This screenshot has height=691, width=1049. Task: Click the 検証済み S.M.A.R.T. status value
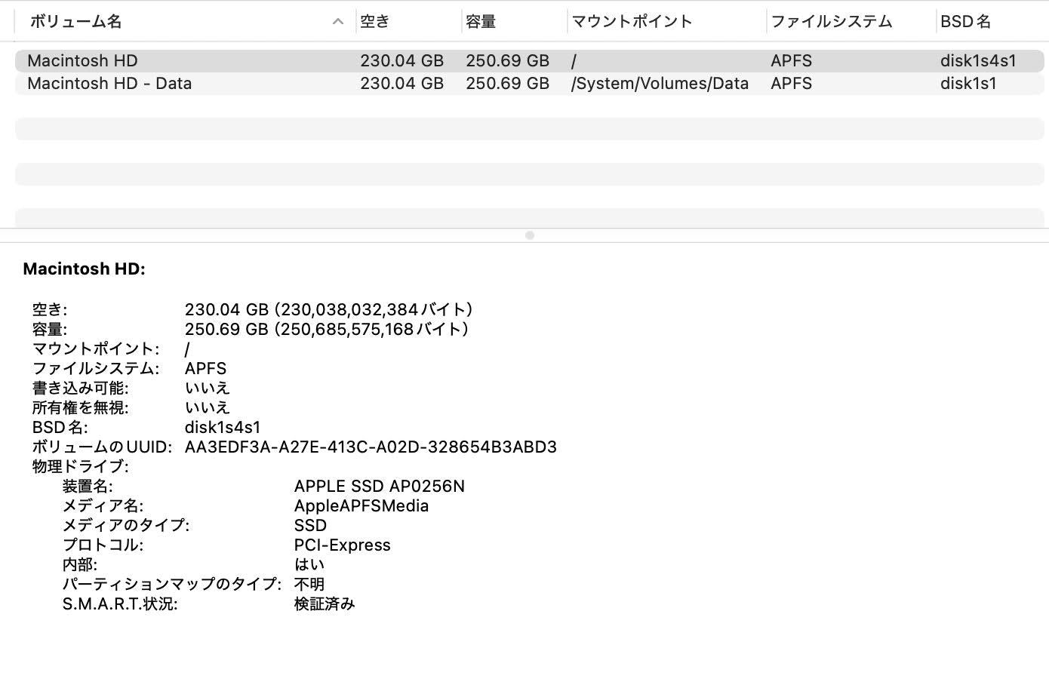point(325,603)
